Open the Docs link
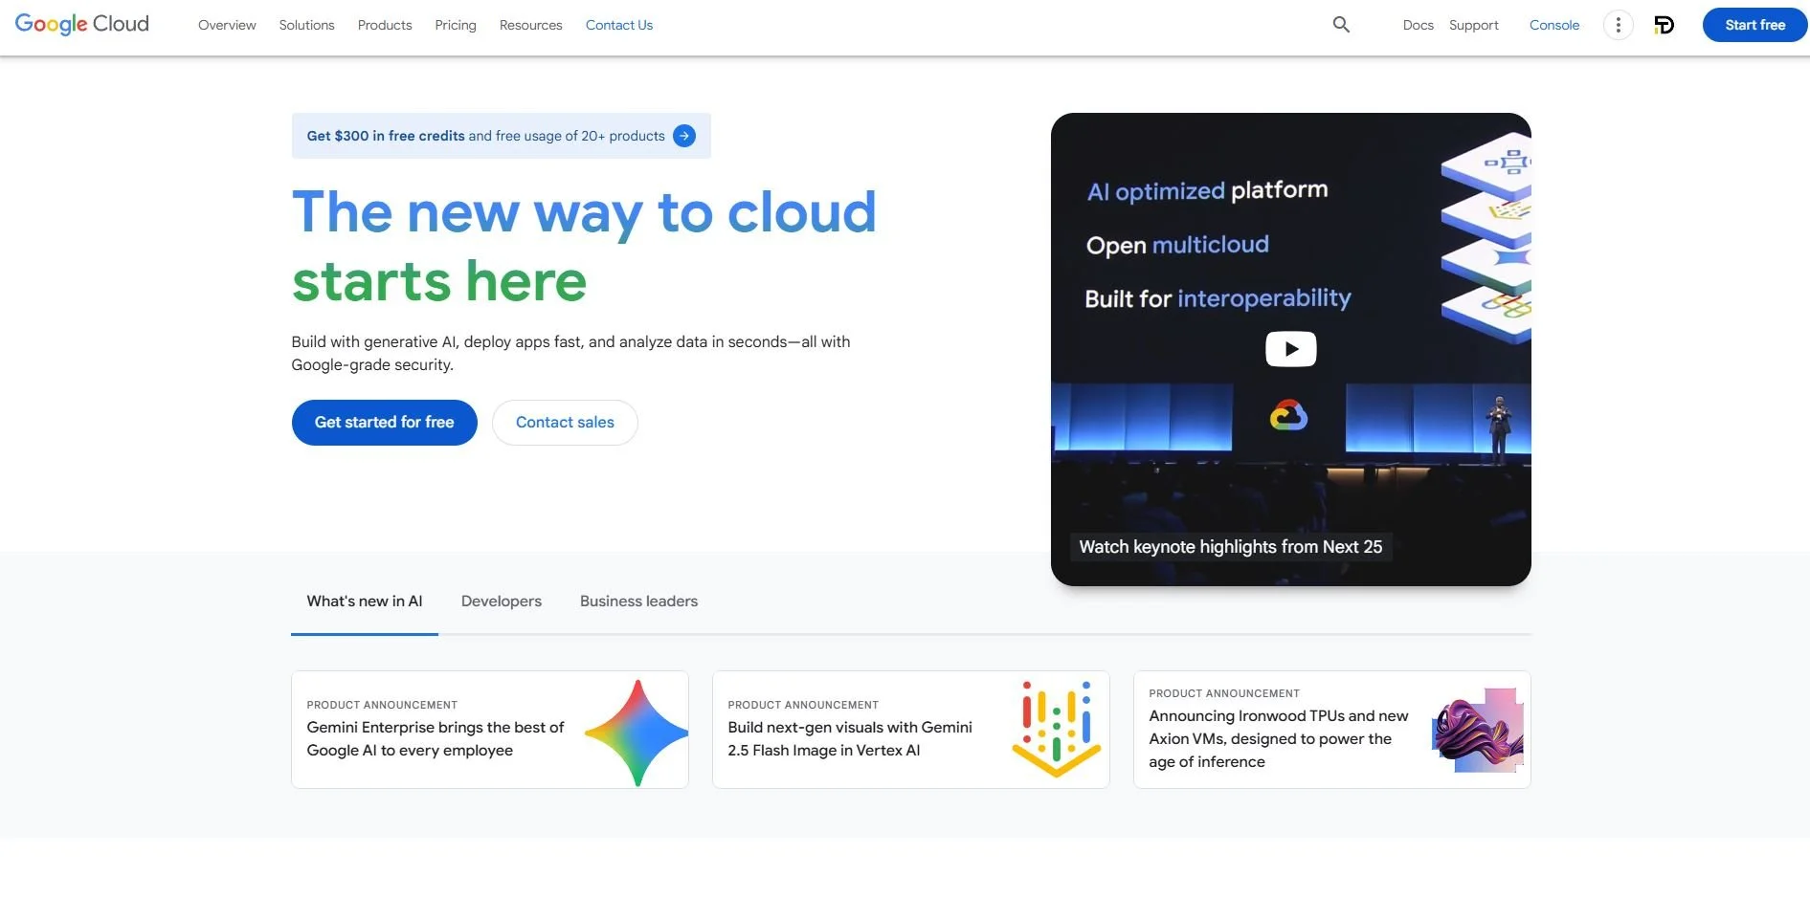The image size is (1810, 897). [1418, 25]
